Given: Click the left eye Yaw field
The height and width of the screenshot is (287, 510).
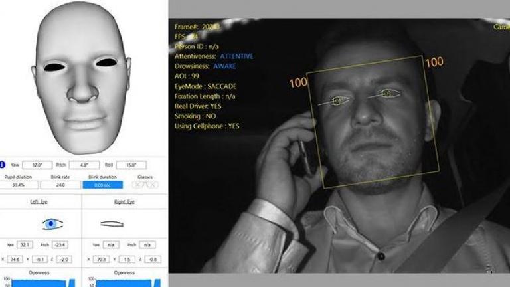Looking at the screenshot, I should click(x=26, y=244).
